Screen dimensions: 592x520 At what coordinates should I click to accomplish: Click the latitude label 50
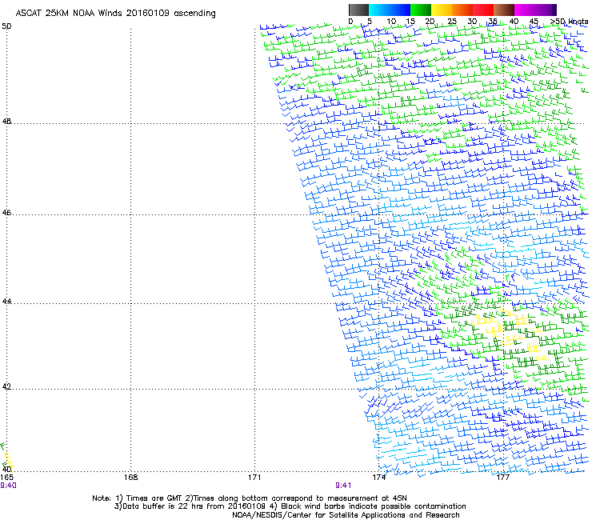pos(6,26)
